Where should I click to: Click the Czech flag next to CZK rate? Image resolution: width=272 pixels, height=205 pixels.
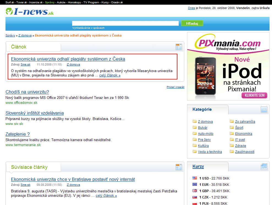coord(195,197)
